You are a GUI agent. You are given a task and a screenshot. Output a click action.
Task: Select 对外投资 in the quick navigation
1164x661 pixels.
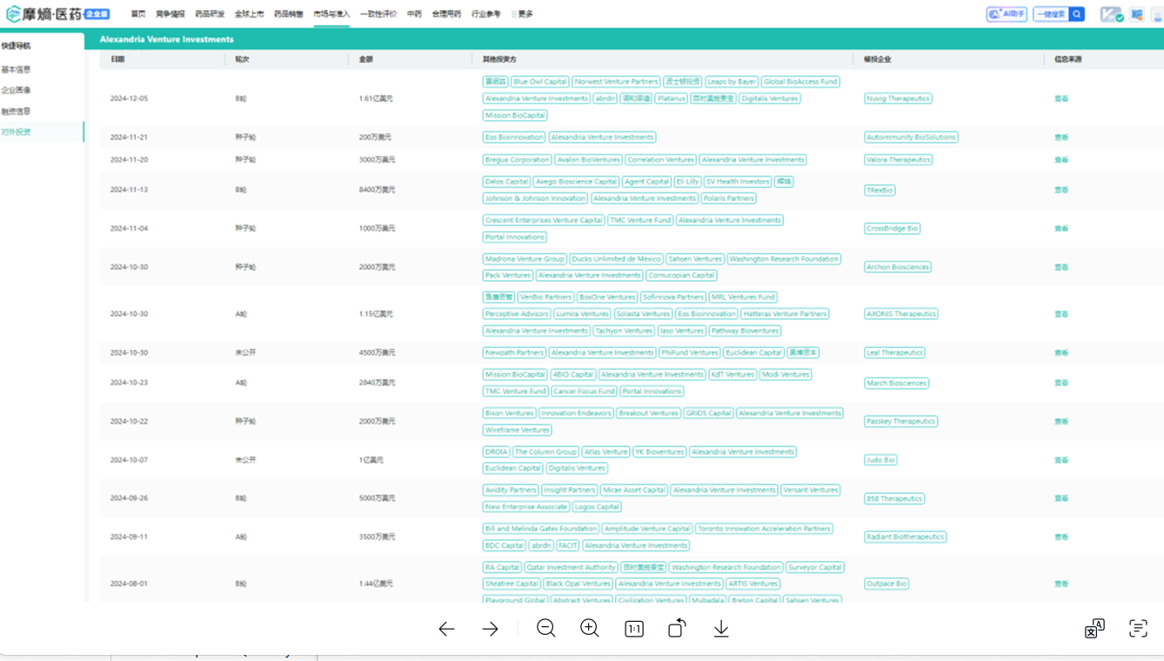coord(16,132)
